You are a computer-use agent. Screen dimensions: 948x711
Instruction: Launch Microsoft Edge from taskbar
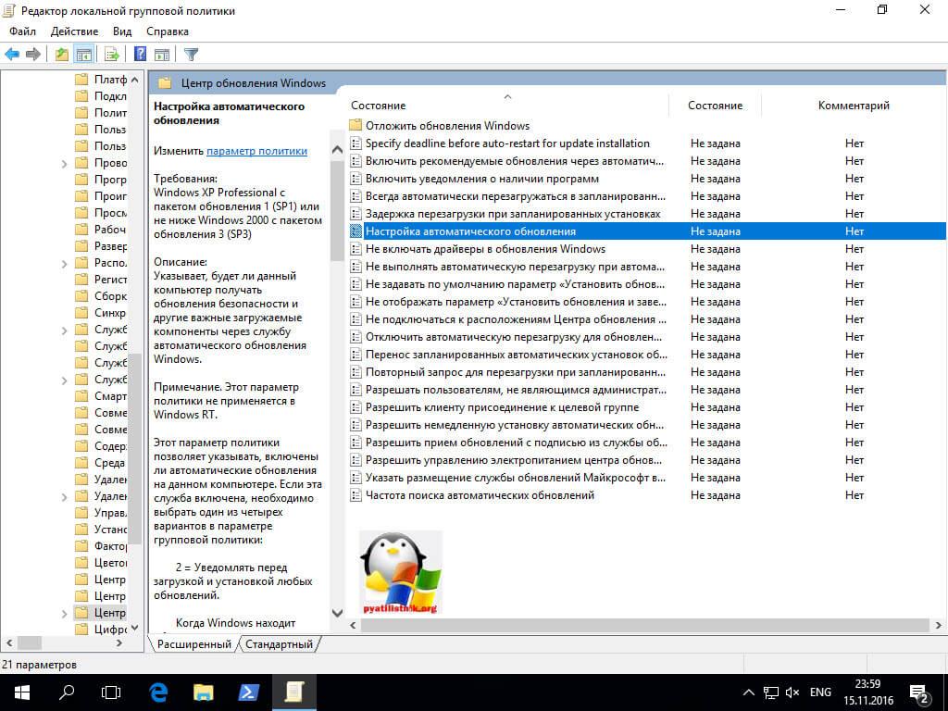pos(158,692)
